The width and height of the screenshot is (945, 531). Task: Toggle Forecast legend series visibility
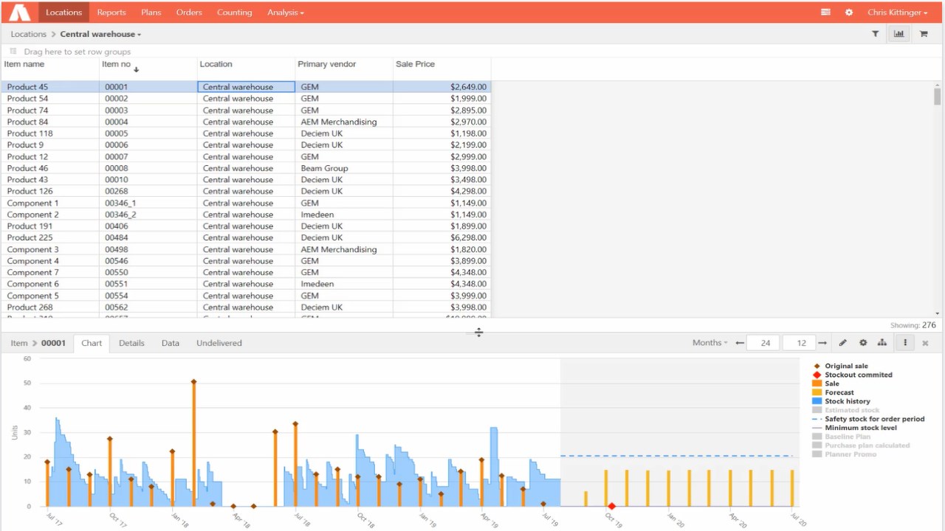833,392
